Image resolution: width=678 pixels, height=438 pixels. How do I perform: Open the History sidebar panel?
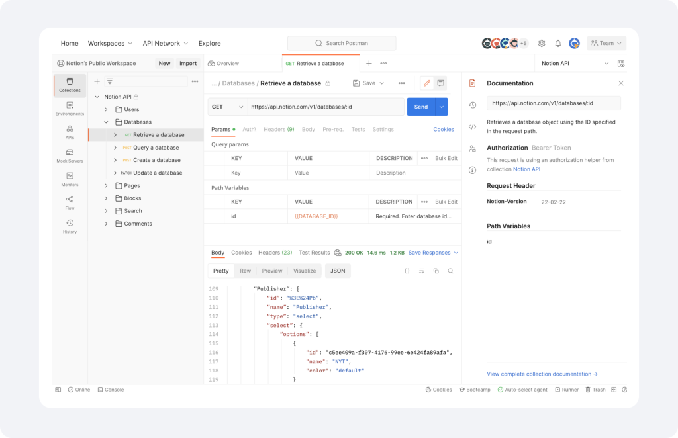(70, 226)
